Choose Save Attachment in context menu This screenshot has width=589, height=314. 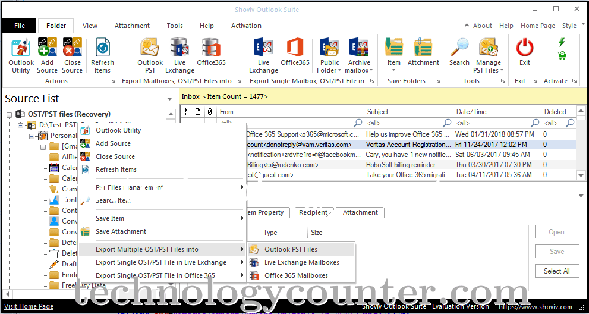162,232
